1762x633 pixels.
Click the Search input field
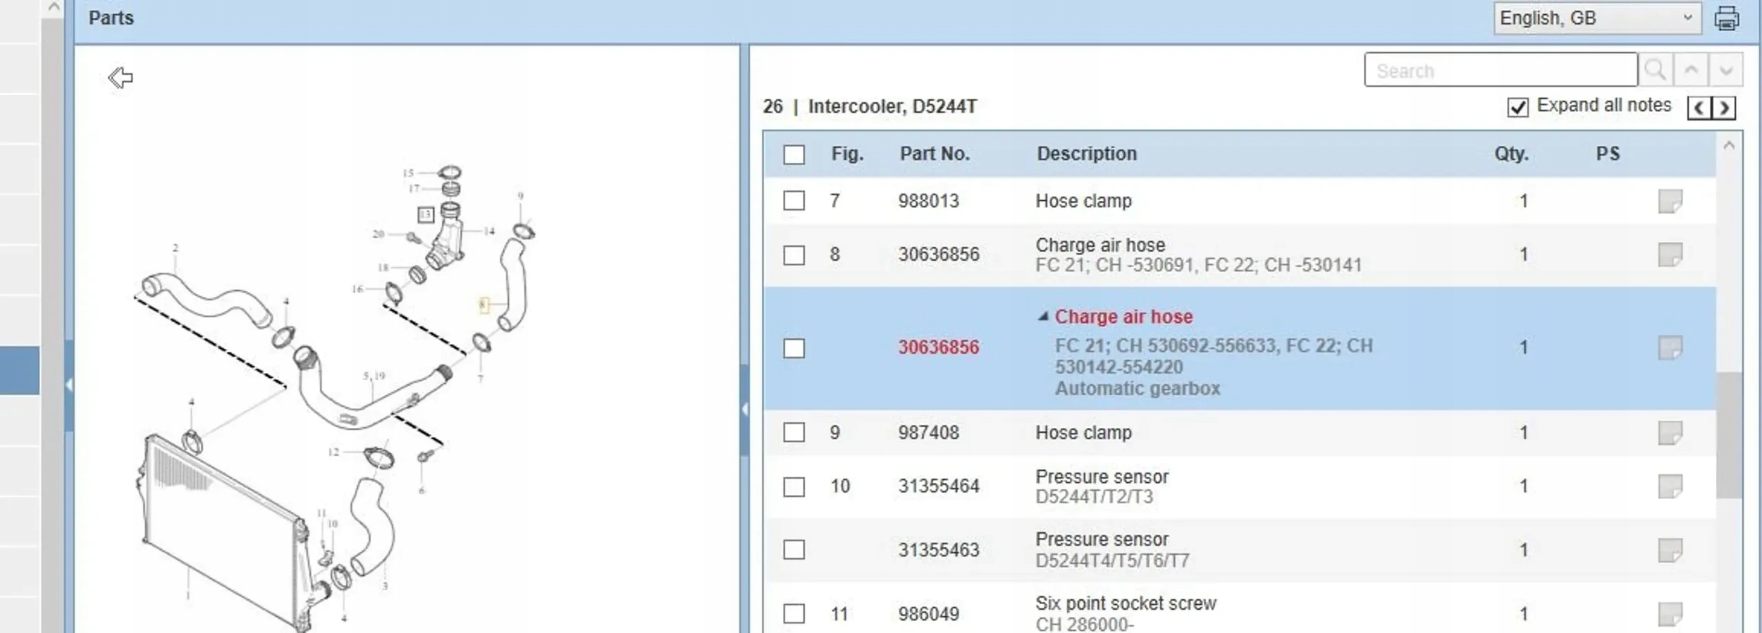[x=1501, y=70]
